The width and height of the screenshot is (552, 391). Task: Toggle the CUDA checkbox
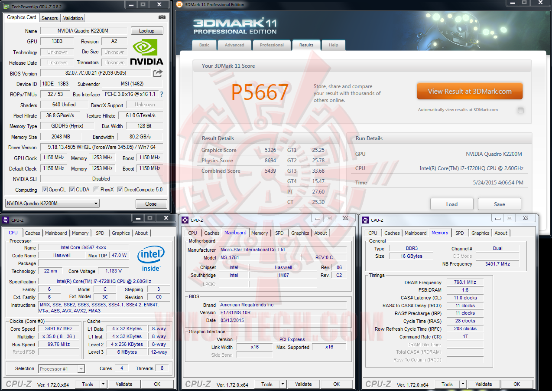click(72, 190)
